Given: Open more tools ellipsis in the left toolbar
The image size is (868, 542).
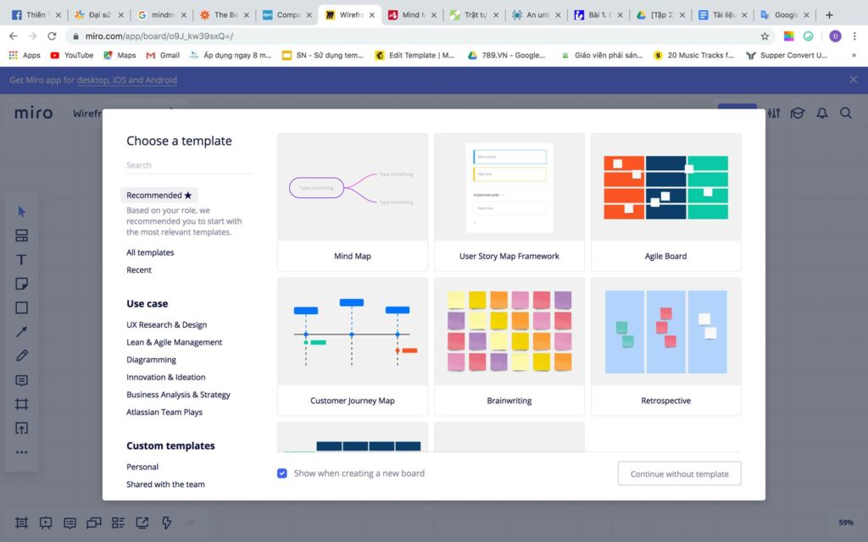Looking at the screenshot, I should coord(21,452).
